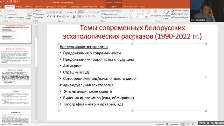Align text right in paragraph group
Image resolution: width=224 pixels, height=126 pixels.
coord(86,16)
